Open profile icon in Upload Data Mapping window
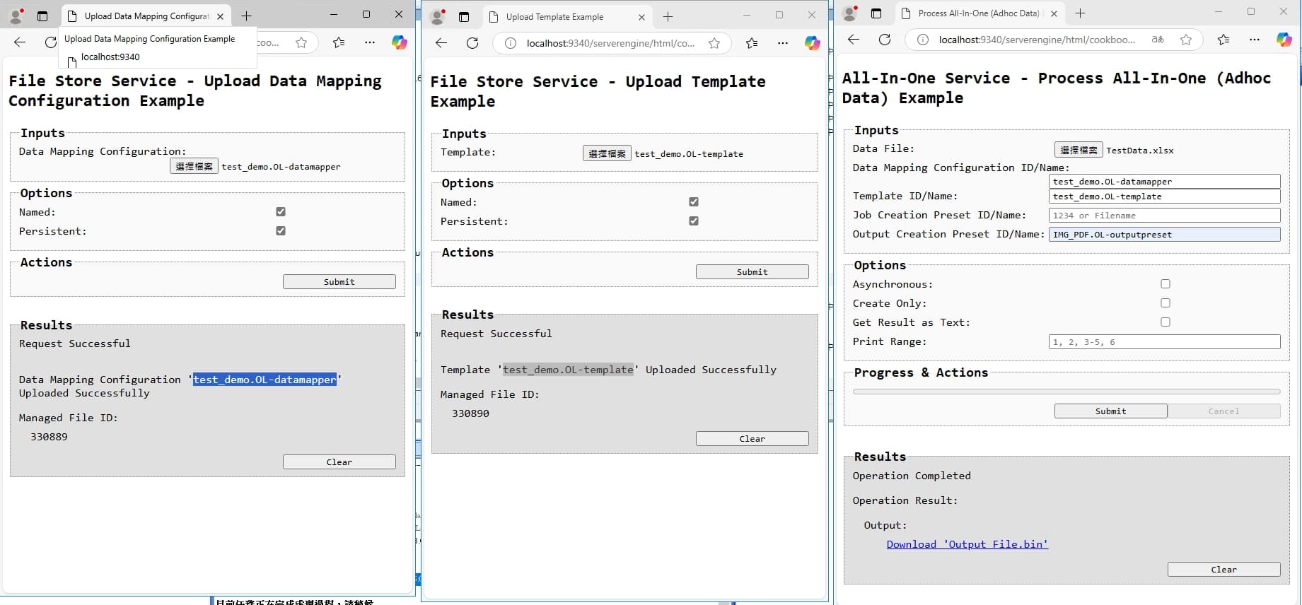The height and width of the screenshot is (605, 1302). click(16, 16)
